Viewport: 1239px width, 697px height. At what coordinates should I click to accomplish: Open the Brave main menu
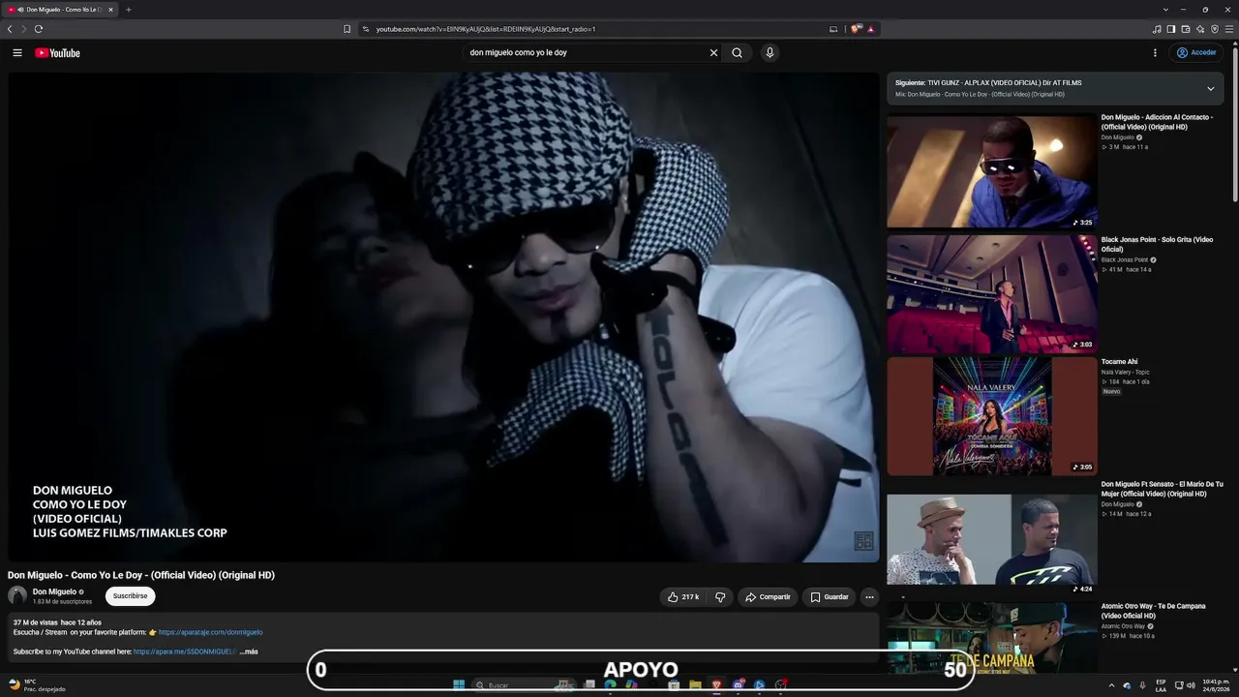pyautogui.click(x=1229, y=29)
